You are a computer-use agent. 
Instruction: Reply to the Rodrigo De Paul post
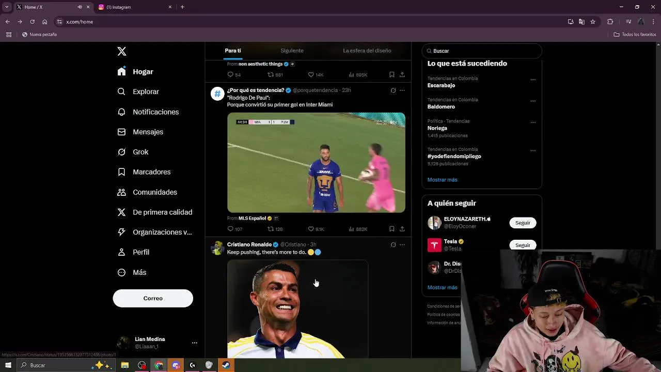pos(230,229)
